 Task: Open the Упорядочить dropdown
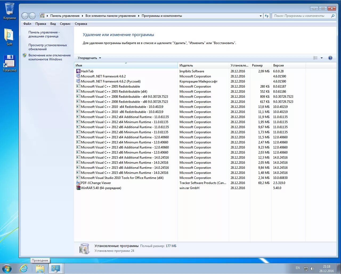coord(89,58)
